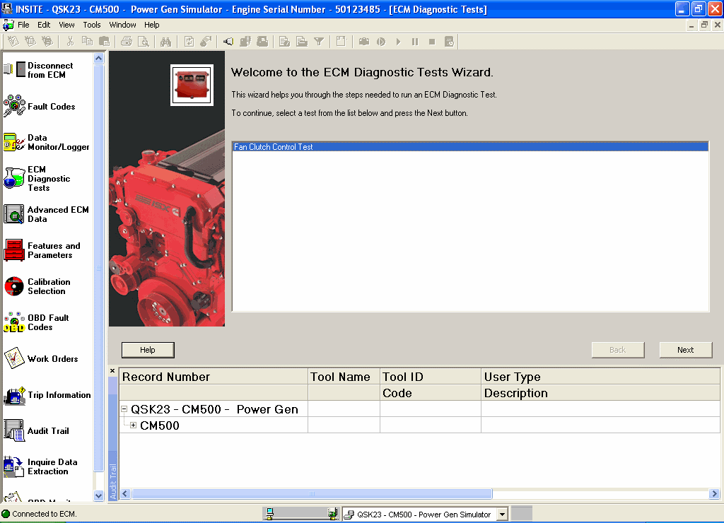Viewport: 724px width, 523px height.
Task: Open the File menu
Action: 23,25
